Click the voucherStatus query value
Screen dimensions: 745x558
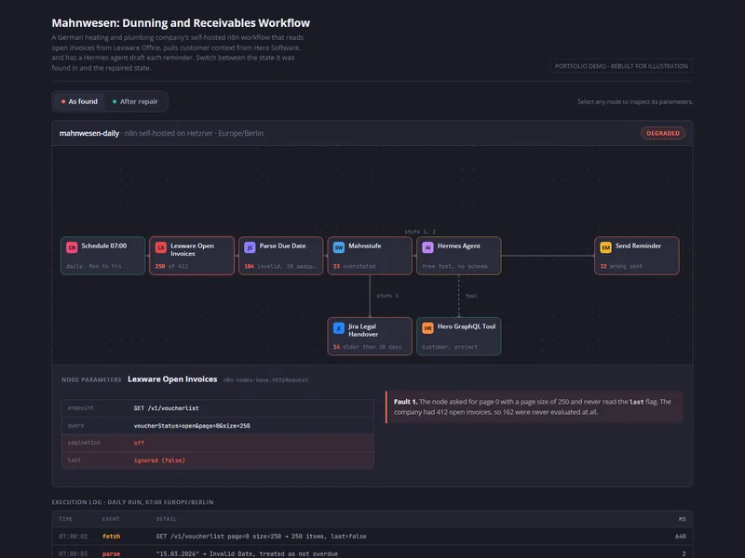(x=192, y=426)
